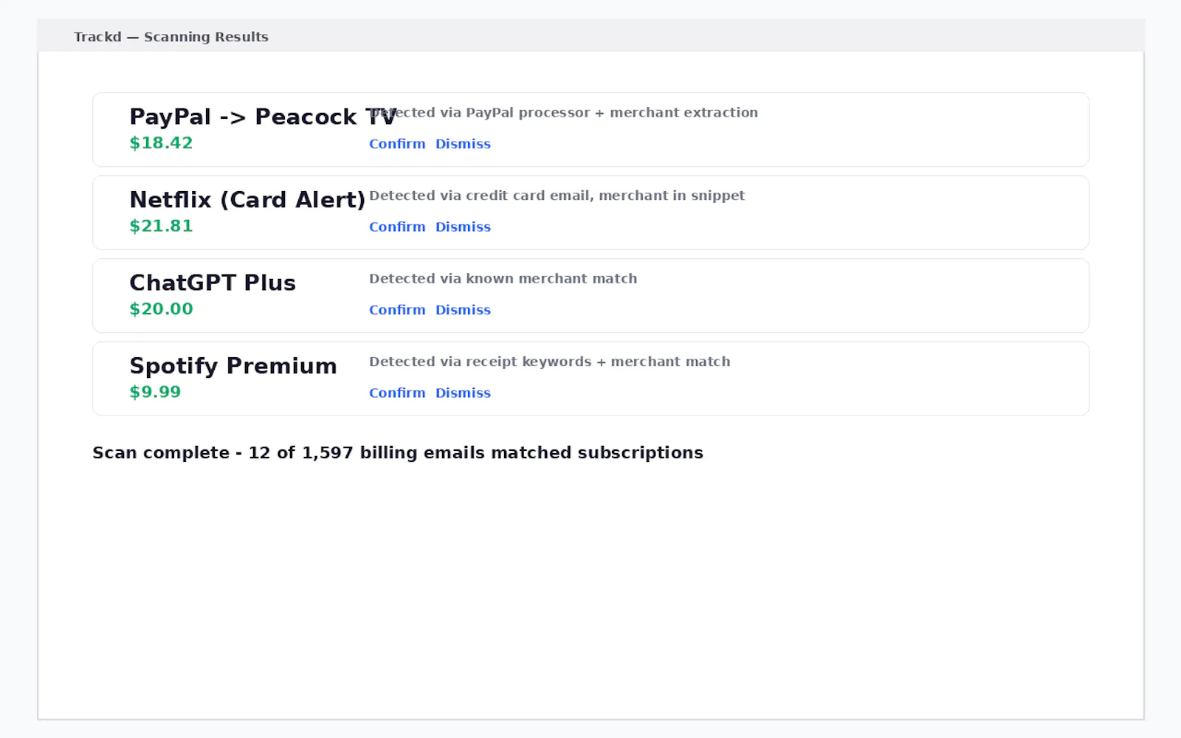Confirm the Spotify Premium subscription
Screen dimensions: 1181x738
point(397,393)
